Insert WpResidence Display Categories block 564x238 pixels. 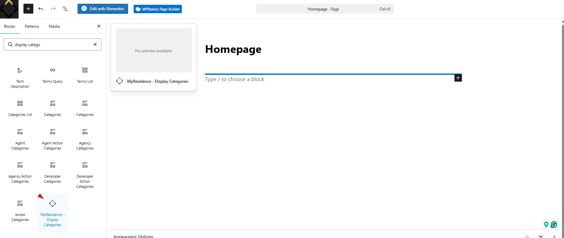(x=52, y=213)
